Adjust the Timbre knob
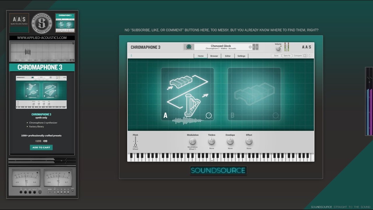 point(212,141)
